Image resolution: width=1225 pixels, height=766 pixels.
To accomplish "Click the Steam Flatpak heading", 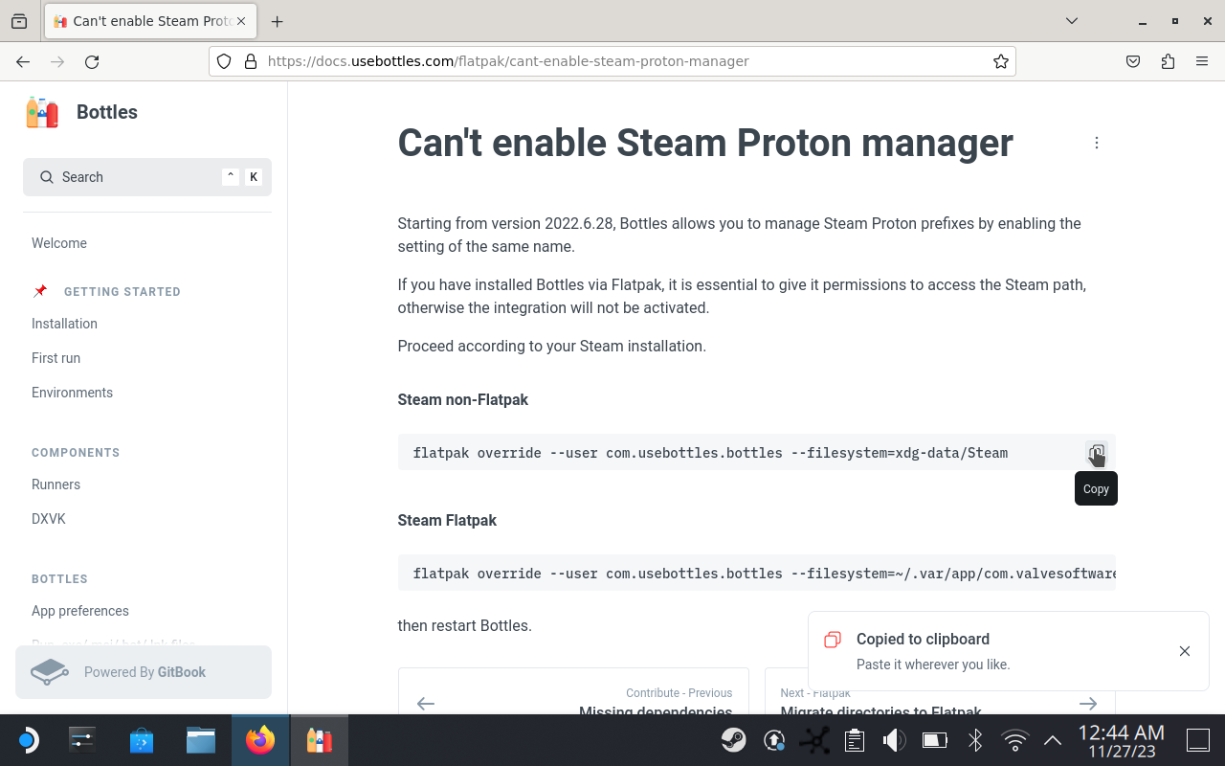I will click(447, 521).
